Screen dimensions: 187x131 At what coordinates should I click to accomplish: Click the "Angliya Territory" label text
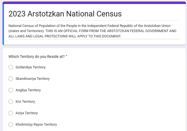point(28,90)
